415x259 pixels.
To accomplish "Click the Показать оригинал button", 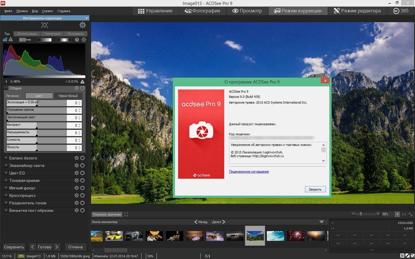I will click(x=107, y=214).
